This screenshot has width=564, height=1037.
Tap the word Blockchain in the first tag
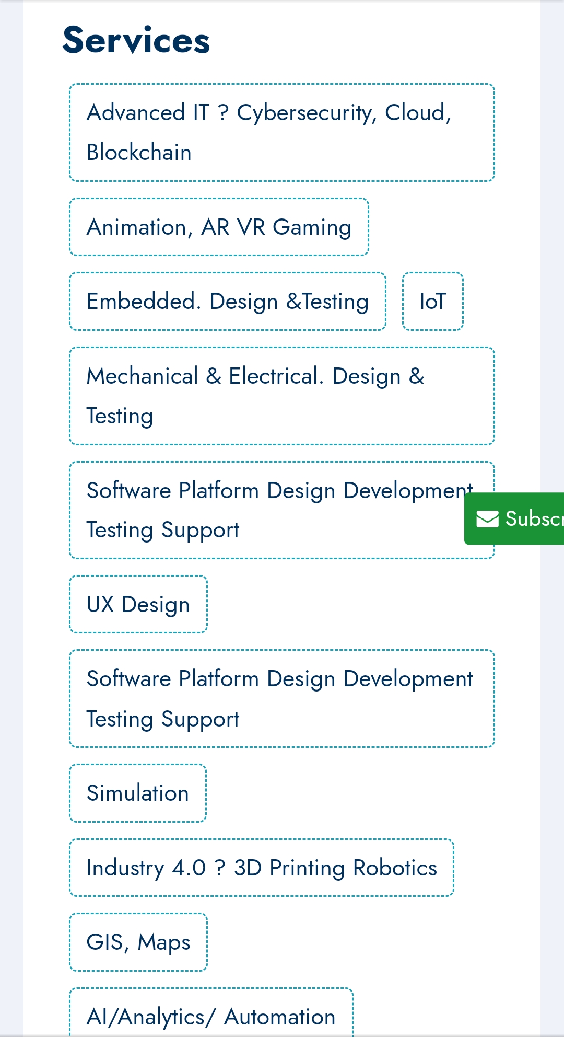tap(139, 153)
